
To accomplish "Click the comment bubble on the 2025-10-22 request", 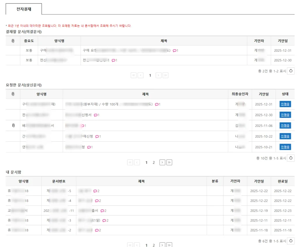I will 98,136.
